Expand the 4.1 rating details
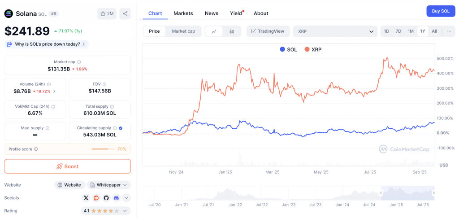Image resolution: width=459 pixels, height=218 pixels. coord(106,211)
